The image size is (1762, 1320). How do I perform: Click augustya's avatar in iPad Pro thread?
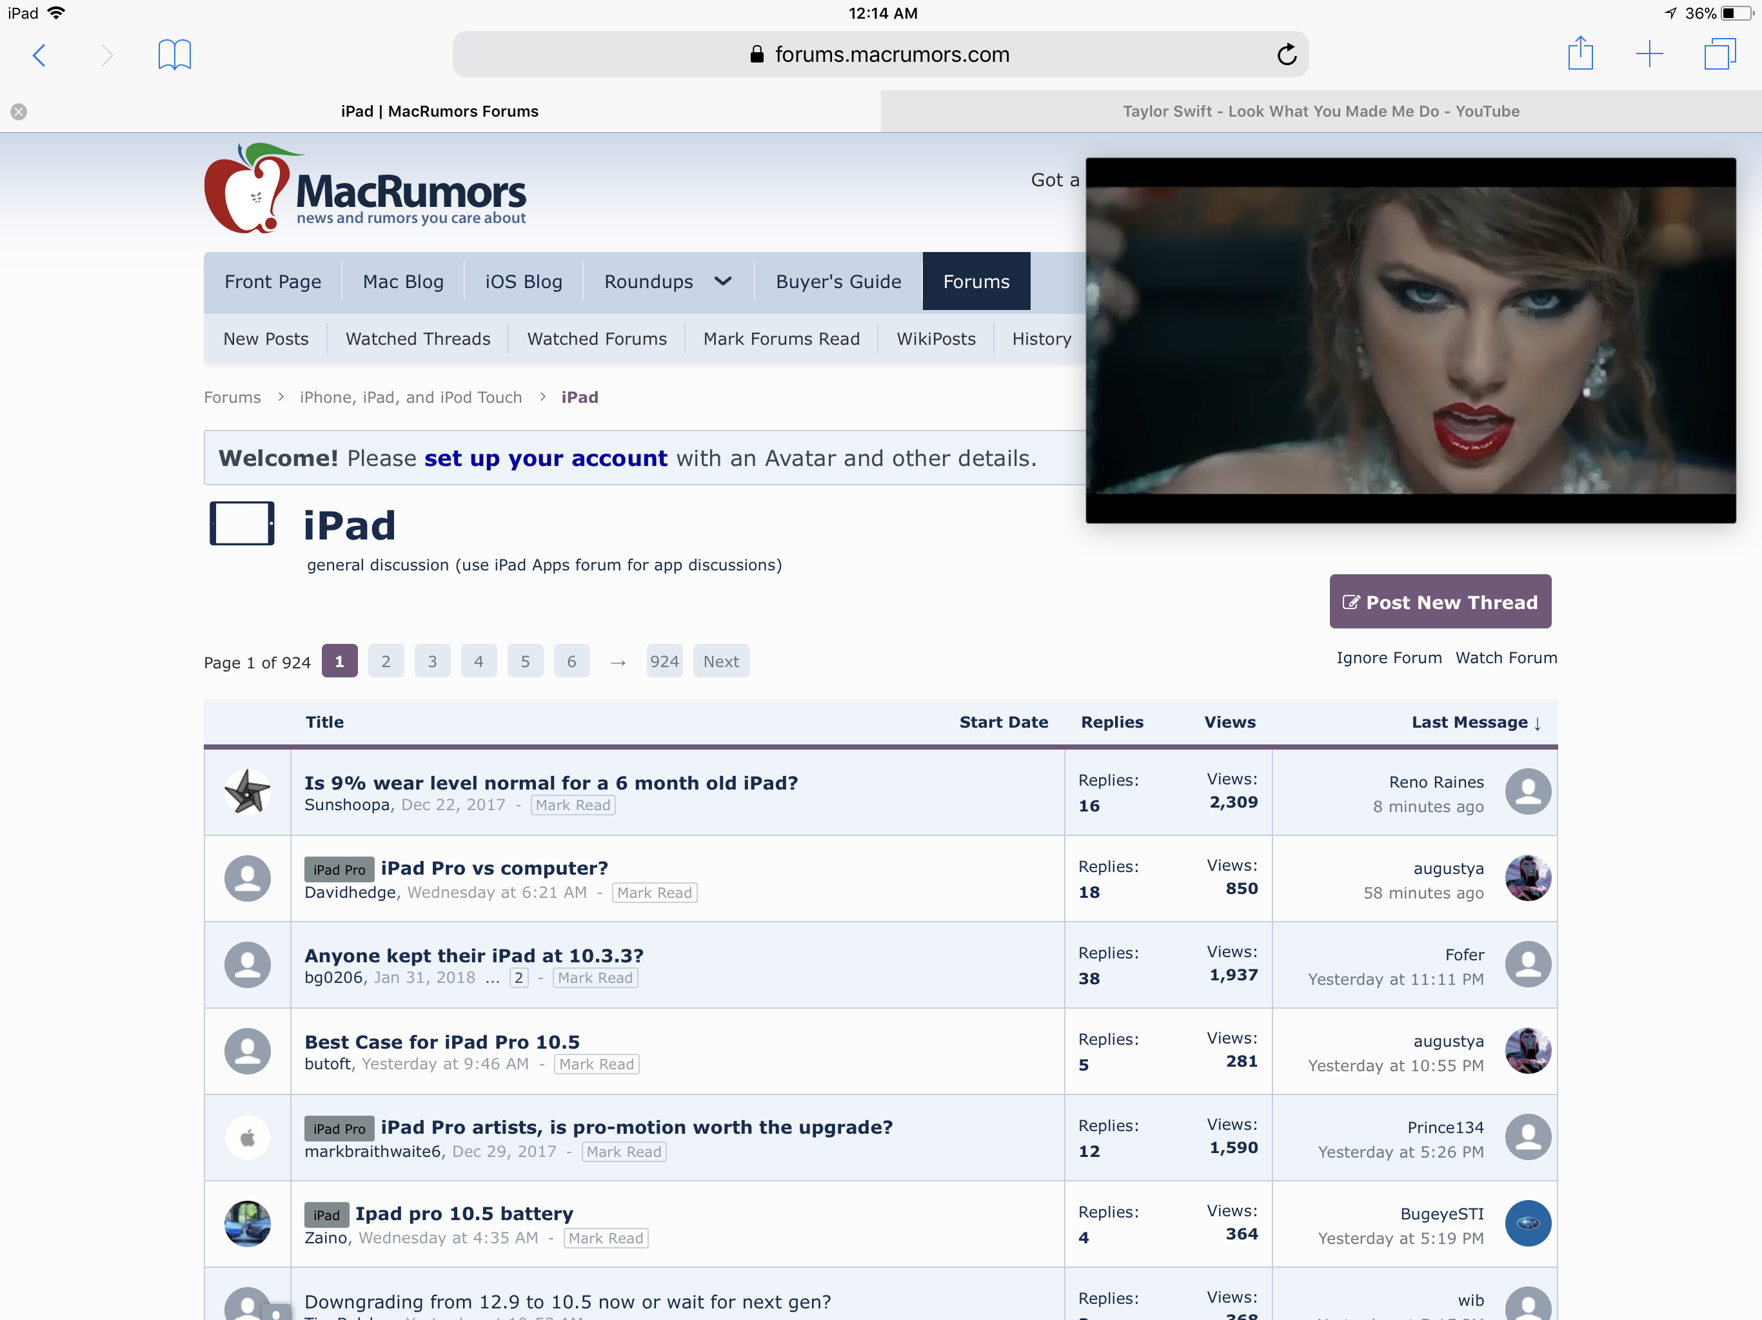click(1527, 878)
